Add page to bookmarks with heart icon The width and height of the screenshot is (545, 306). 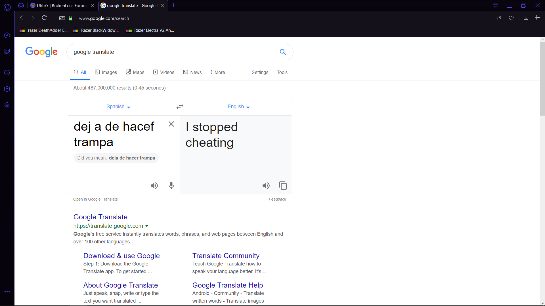point(511,18)
